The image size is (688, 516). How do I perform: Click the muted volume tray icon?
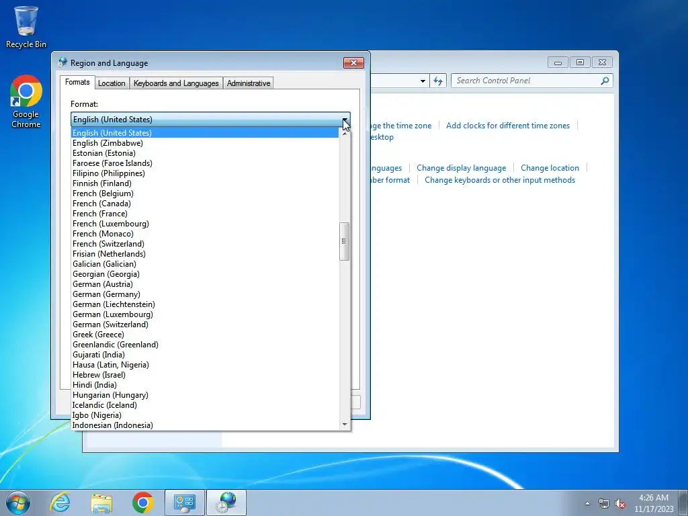[x=620, y=503]
